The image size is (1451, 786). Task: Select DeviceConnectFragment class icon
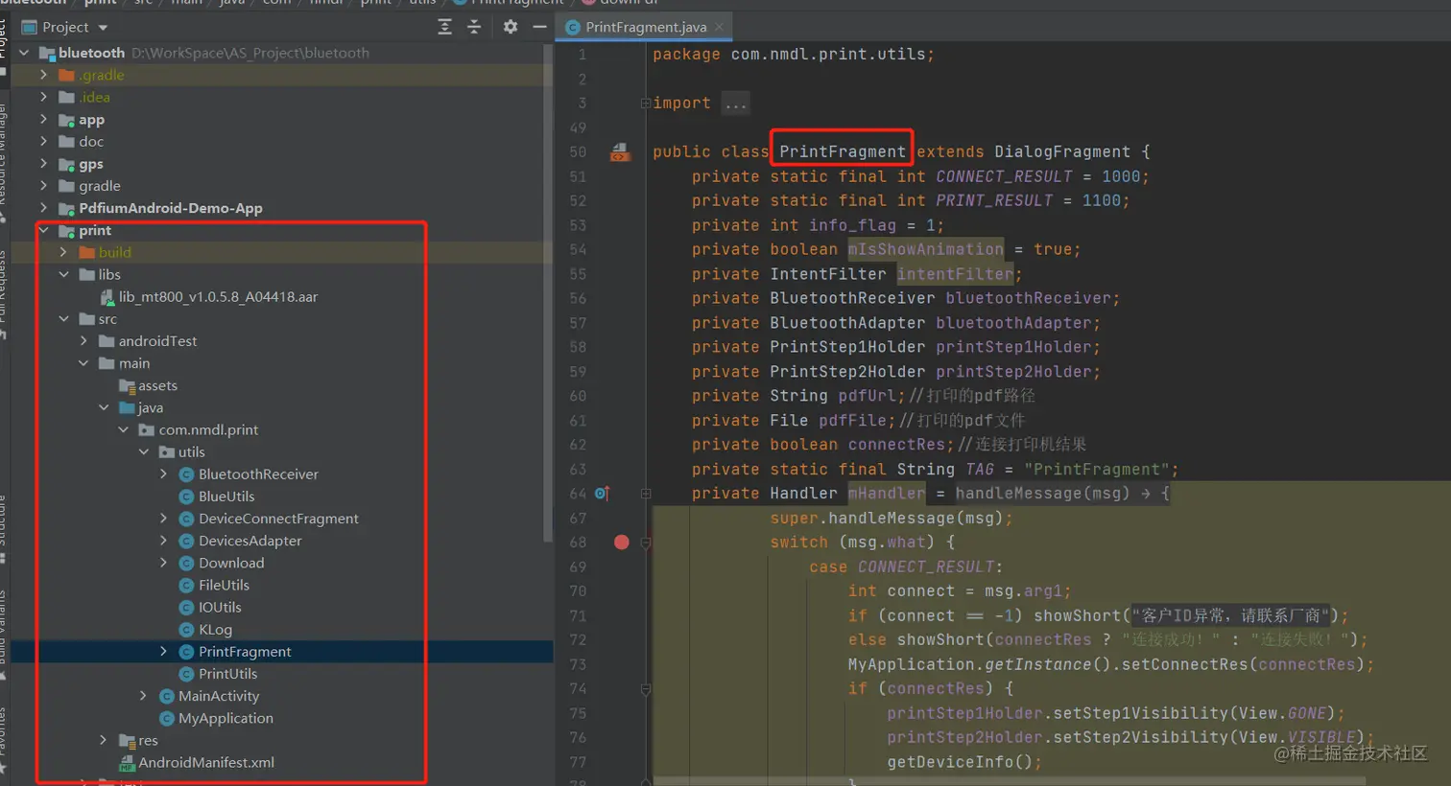pos(186,519)
